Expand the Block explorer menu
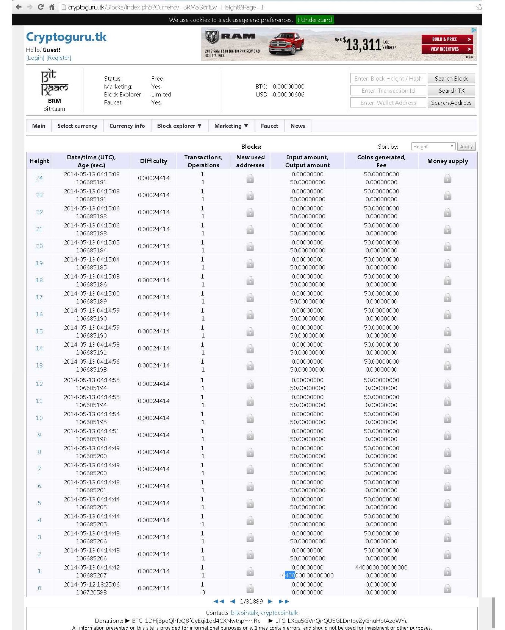This screenshot has width=505, height=630. click(179, 126)
